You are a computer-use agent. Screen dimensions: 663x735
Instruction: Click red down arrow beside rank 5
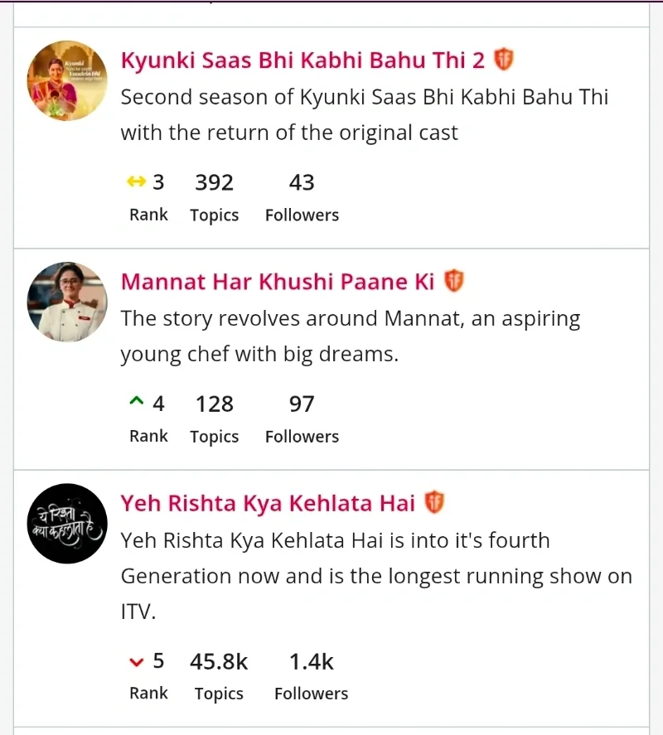[x=137, y=661]
